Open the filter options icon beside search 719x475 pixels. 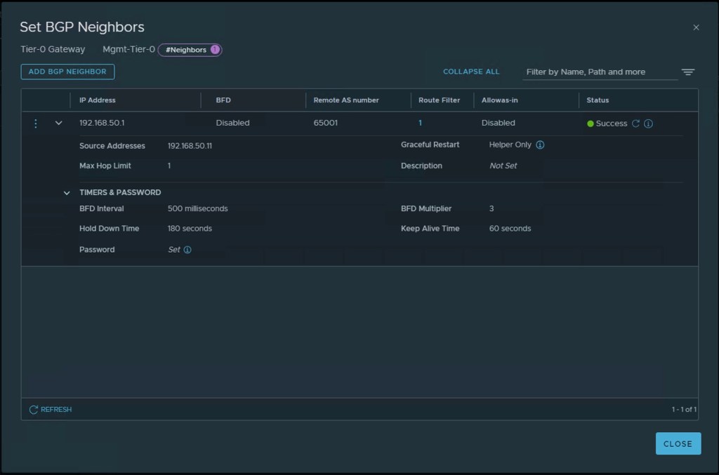click(x=688, y=72)
